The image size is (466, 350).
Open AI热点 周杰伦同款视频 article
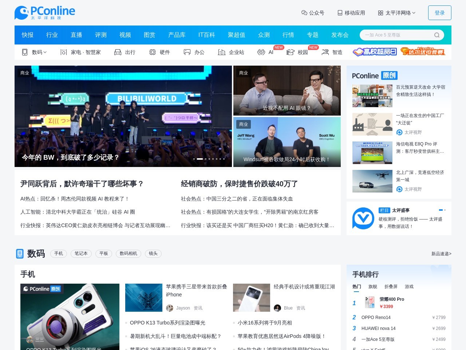[x=75, y=199]
